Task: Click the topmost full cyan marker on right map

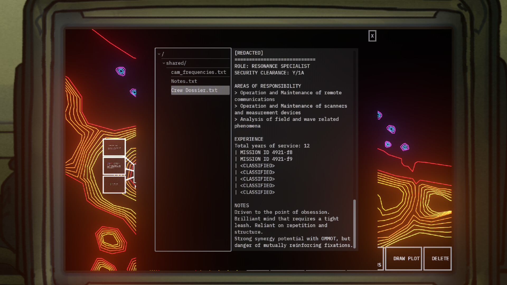Action: click(391, 129)
